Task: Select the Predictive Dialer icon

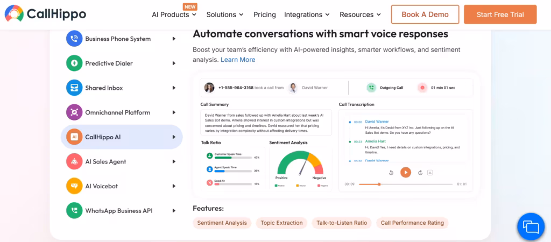Action: pos(74,63)
